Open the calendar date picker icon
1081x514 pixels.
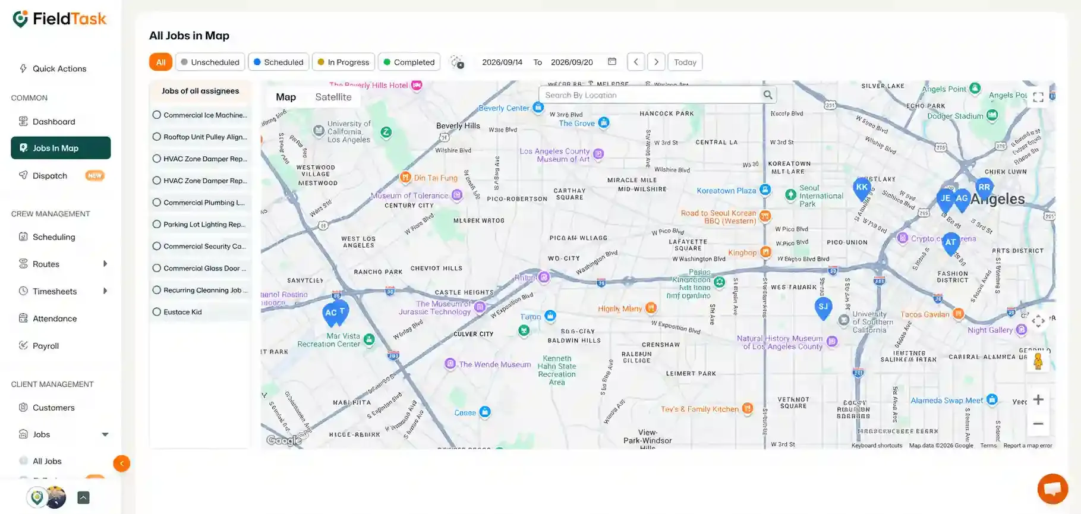pos(612,62)
